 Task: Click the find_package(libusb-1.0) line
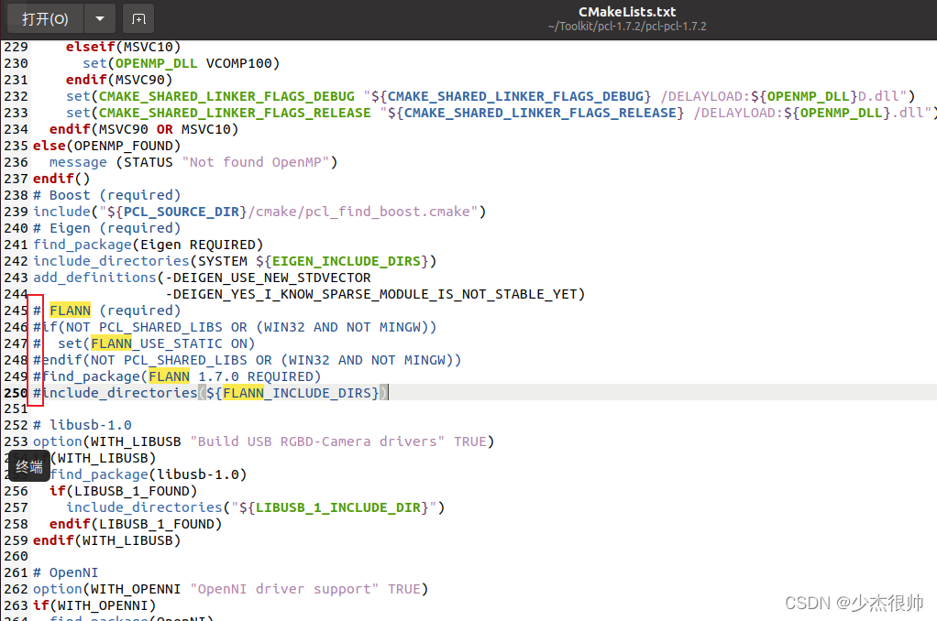149,474
